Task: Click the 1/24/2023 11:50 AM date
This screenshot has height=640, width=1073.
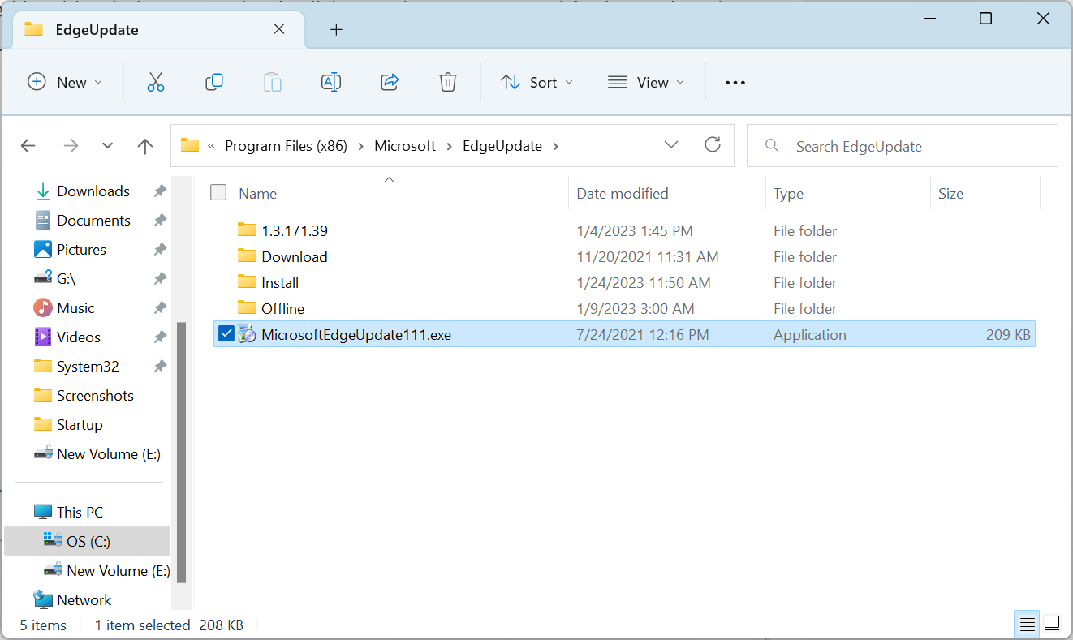Action: click(644, 282)
